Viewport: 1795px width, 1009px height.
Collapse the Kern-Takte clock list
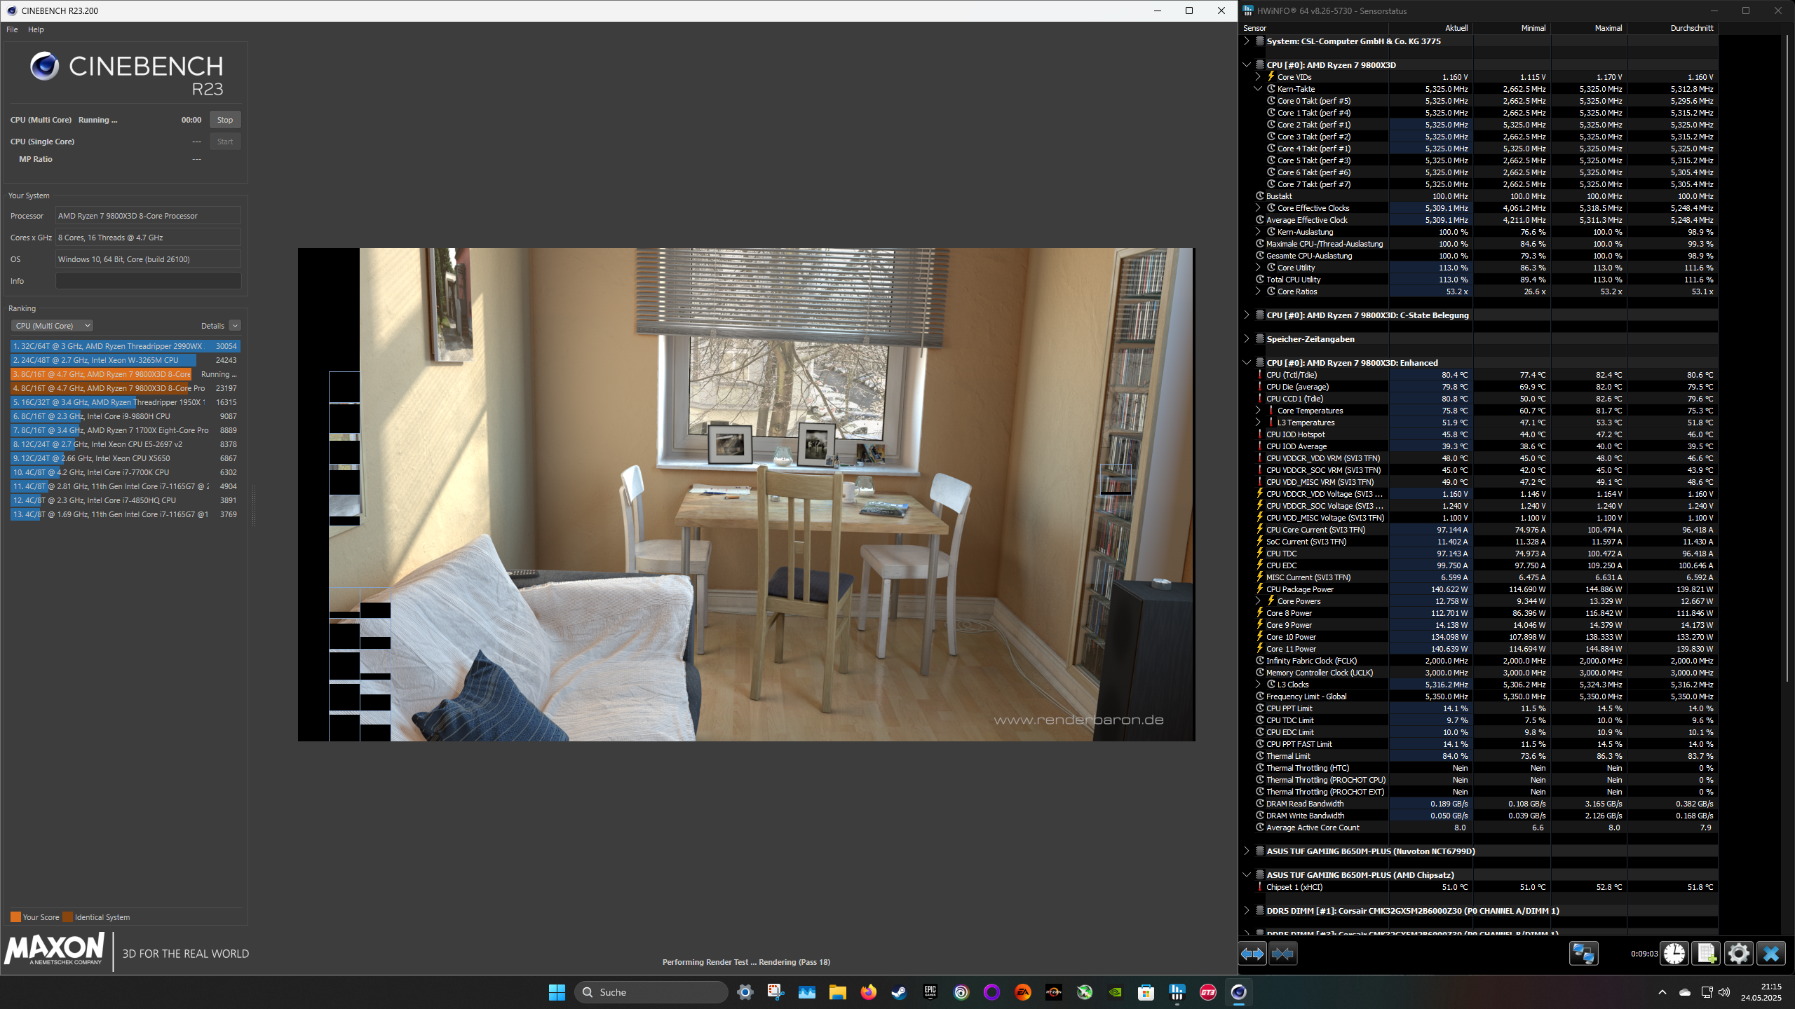click(1258, 89)
